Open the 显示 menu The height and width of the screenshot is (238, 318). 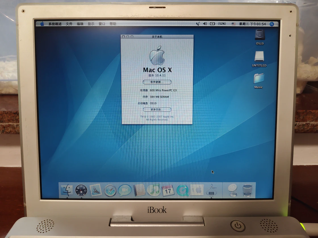click(91, 24)
